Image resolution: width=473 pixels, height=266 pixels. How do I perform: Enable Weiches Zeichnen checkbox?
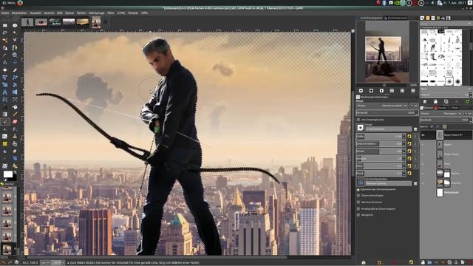(x=358, y=202)
